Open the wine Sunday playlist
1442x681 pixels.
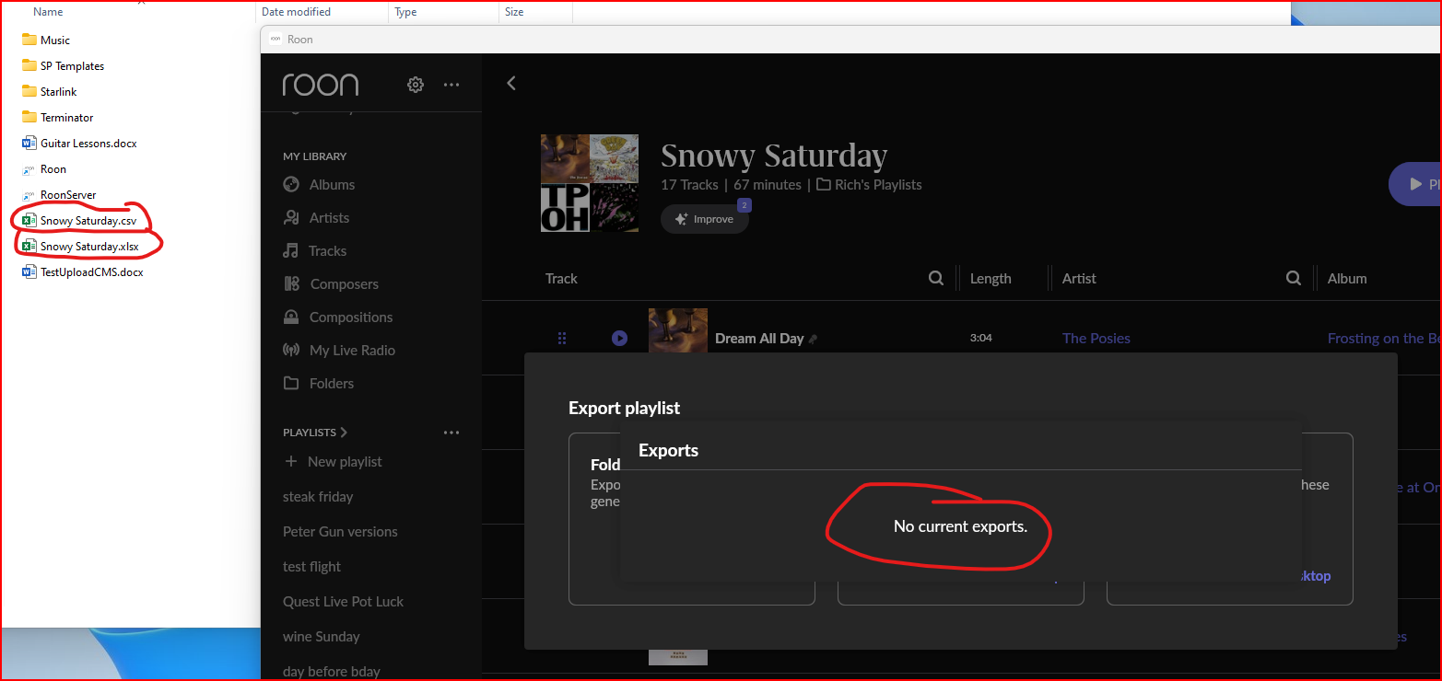click(321, 636)
